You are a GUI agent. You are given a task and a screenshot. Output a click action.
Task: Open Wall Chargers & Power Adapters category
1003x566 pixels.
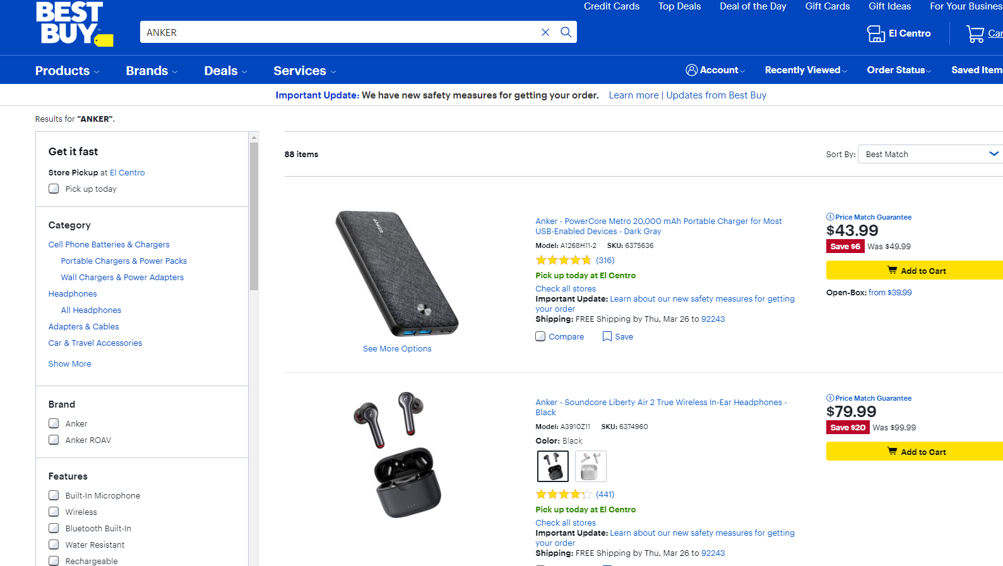pyautogui.click(x=122, y=277)
